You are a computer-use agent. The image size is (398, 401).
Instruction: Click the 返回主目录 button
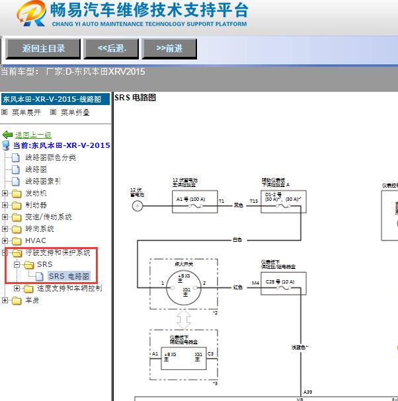pyautogui.click(x=43, y=49)
